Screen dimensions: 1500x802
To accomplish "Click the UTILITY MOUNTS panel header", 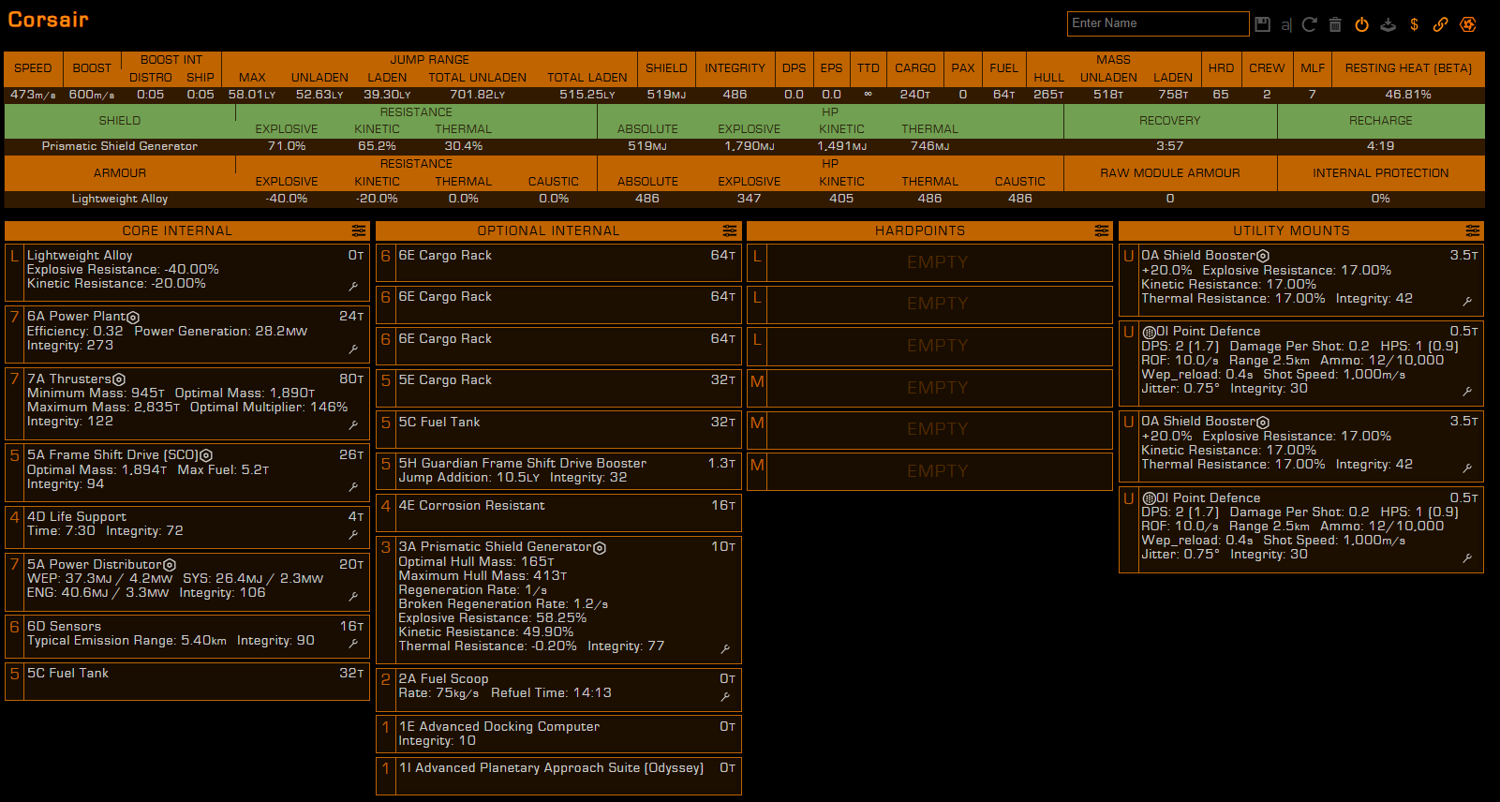I will [1301, 230].
